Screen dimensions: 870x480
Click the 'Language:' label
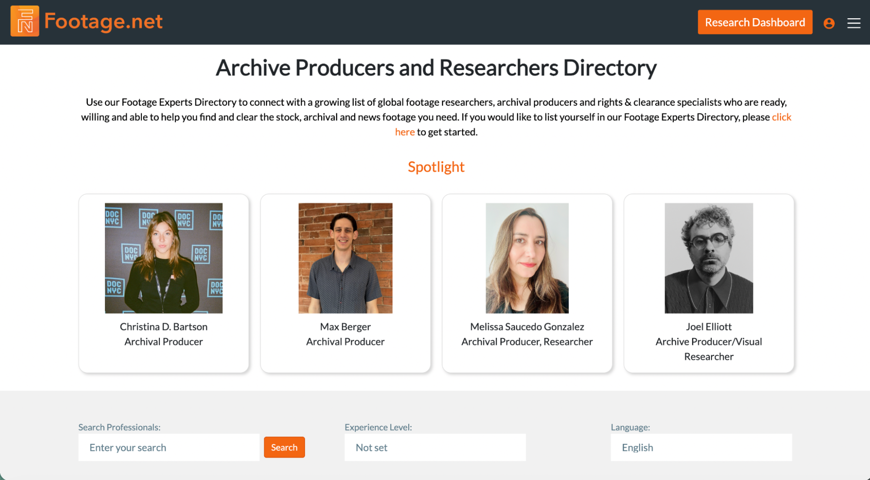click(x=630, y=427)
